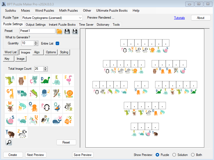214x160 pixels.
Task: Open the Tutorials link
Action: pyautogui.click(x=179, y=18)
